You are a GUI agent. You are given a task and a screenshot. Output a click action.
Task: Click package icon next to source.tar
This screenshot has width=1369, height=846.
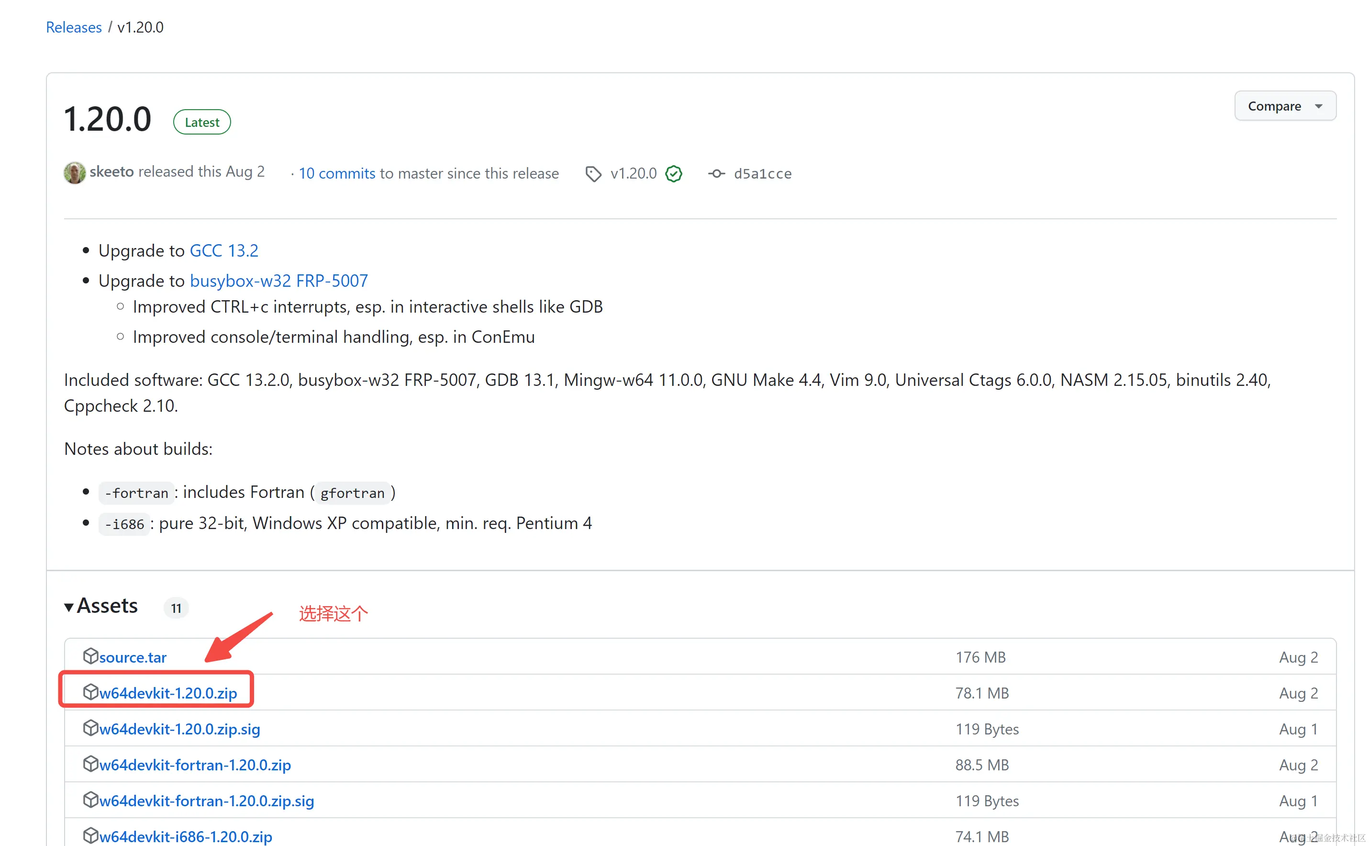[90, 656]
